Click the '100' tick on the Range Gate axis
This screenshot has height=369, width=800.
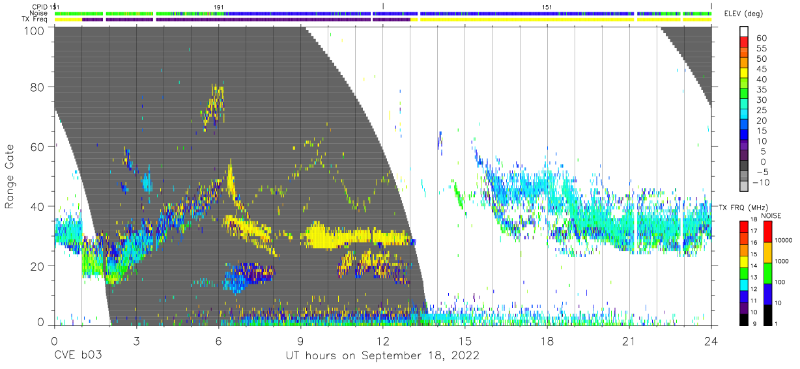pos(33,31)
